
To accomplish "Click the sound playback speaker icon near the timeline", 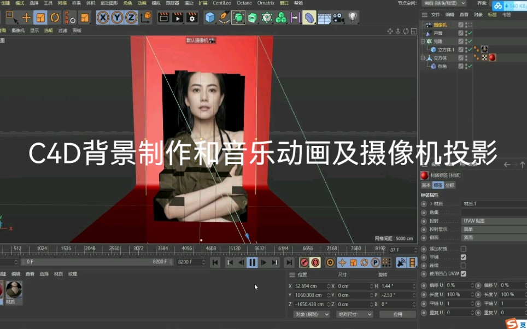I will coord(400,263).
